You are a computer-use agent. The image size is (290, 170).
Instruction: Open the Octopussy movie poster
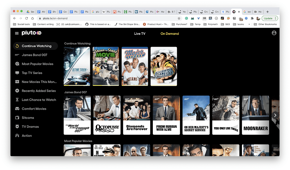coord(107,115)
